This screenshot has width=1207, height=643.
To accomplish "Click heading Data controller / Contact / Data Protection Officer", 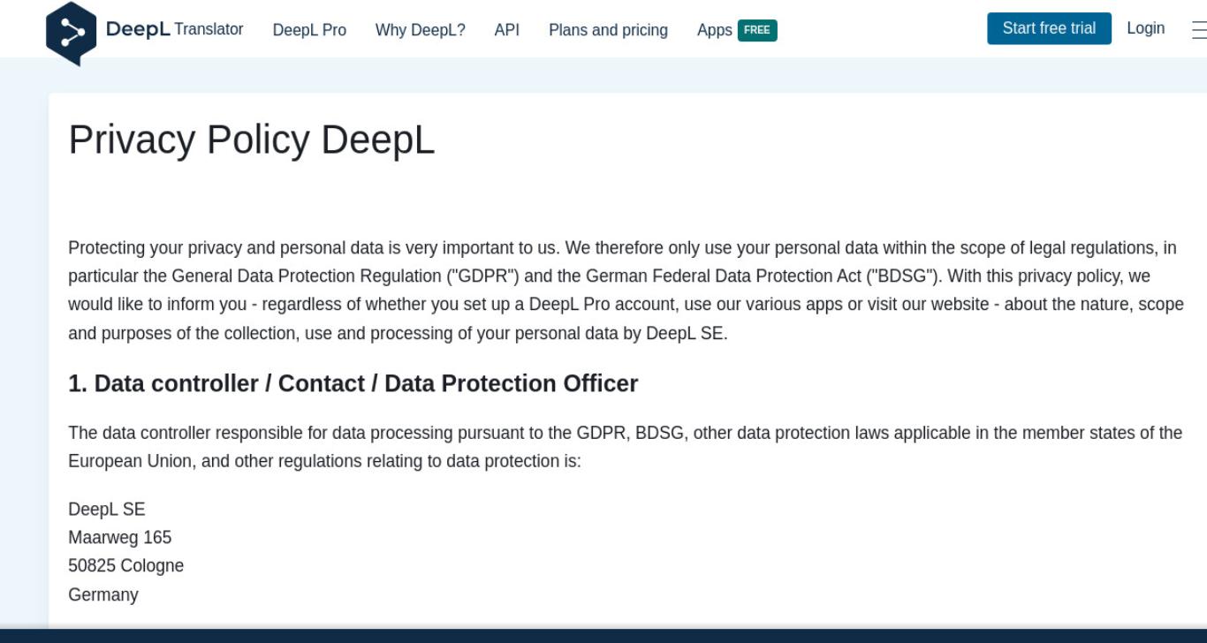I will pos(353,383).
